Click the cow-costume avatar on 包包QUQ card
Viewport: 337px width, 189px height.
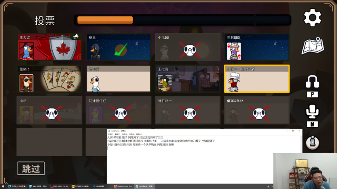tap(234, 51)
